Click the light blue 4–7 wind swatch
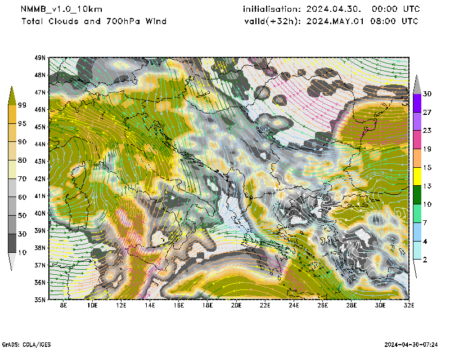This screenshot has width=450, height=348. 417,232
